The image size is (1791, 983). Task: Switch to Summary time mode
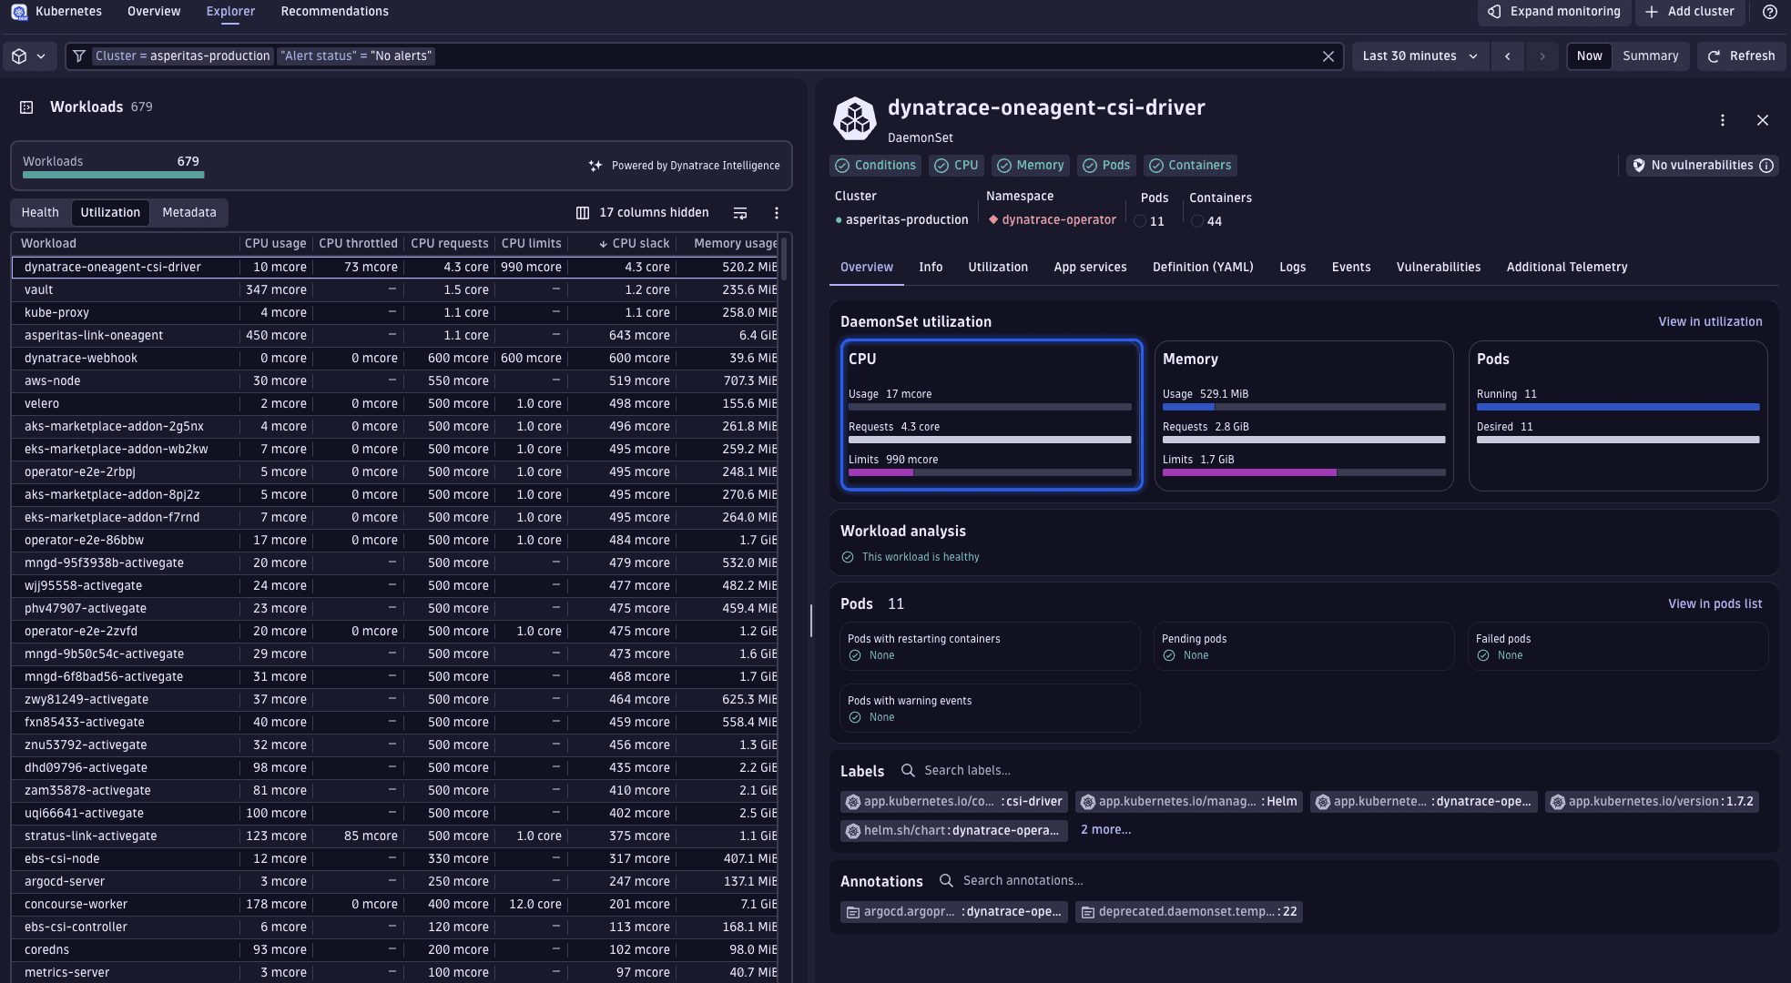point(1651,56)
